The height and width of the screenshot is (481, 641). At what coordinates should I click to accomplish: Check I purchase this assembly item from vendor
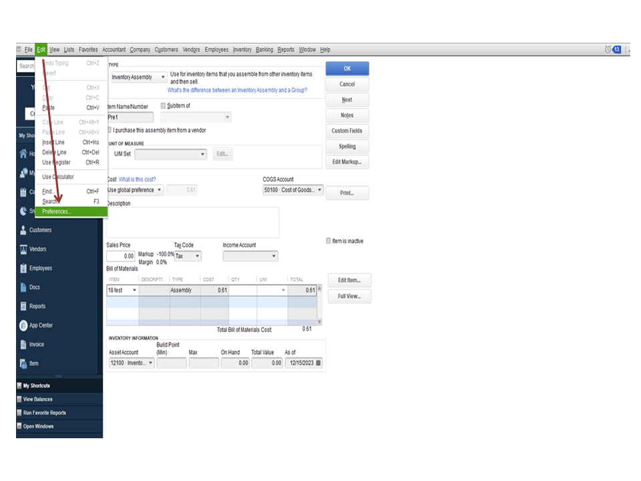click(x=110, y=130)
